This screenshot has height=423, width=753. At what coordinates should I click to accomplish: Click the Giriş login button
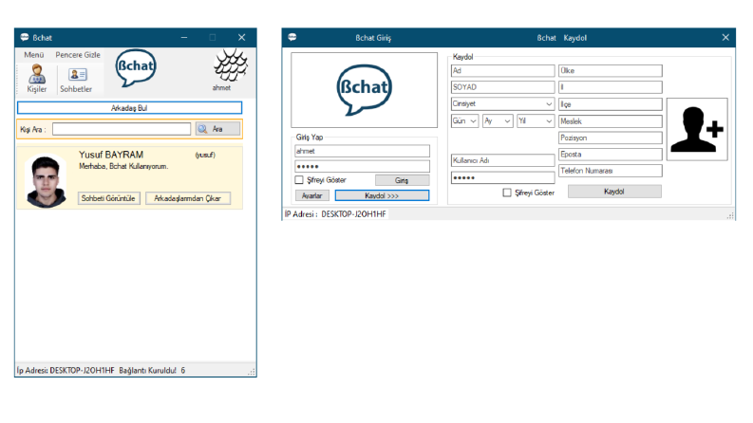coord(402,180)
